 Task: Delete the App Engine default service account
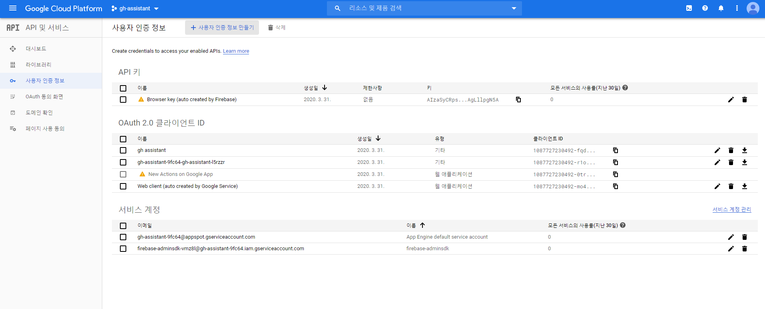click(745, 237)
